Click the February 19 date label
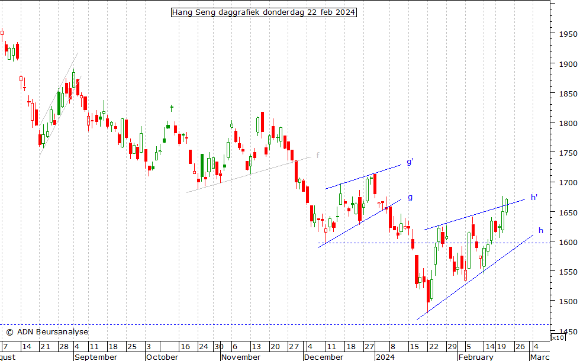Image resolution: width=580 pixels, height=361 pixels. coord(501,347)
